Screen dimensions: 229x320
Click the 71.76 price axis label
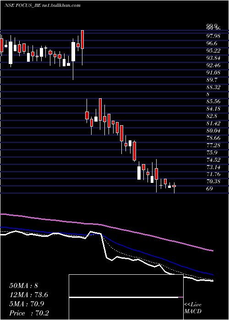(x=213, y=174)
